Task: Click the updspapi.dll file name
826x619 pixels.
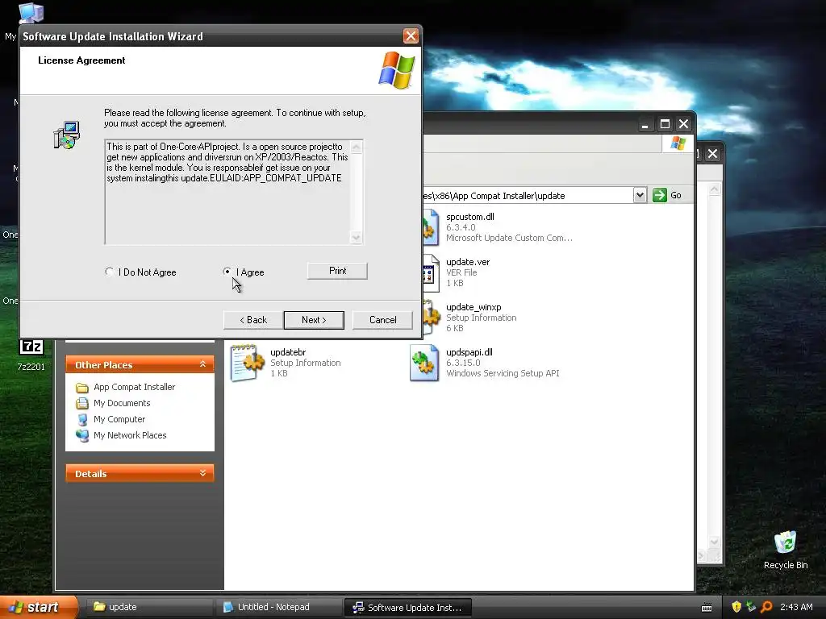Action: pyautogui.click(x=469, y=352)
